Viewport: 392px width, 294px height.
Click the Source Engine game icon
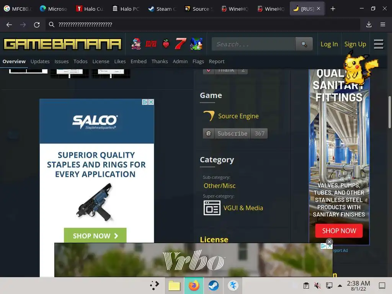click(x=209, y=116)
